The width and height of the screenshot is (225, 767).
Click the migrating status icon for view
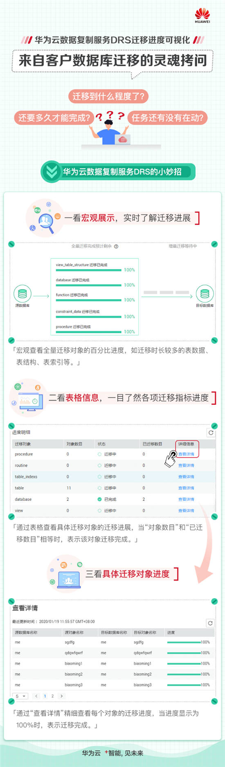[99, 511]
